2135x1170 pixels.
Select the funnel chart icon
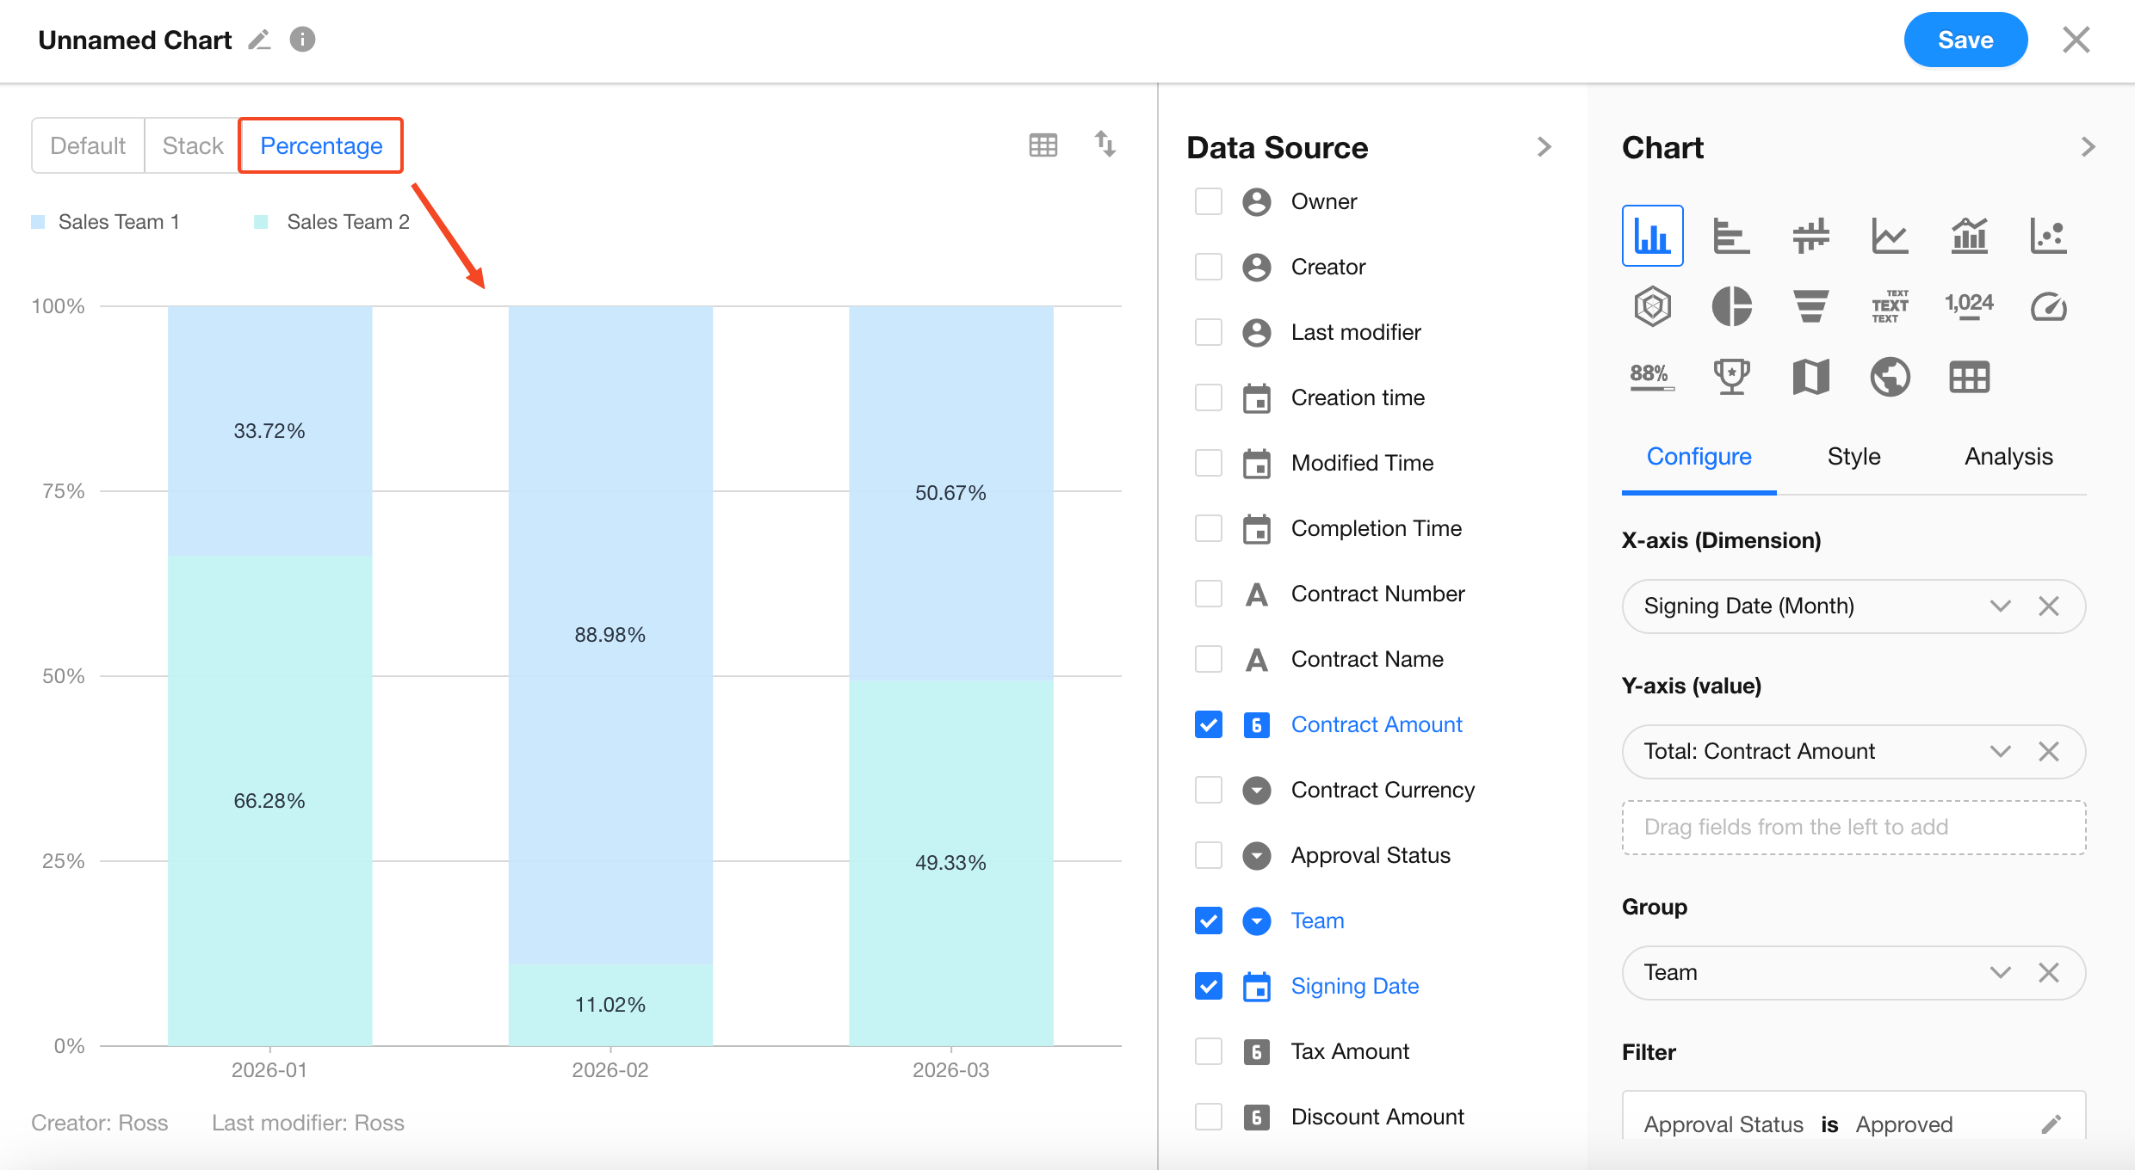coord(1810,306)
